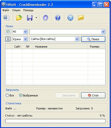Save with the floppy disk icon
The width and height of the screenshot is (111, 128).
[30, 18]
